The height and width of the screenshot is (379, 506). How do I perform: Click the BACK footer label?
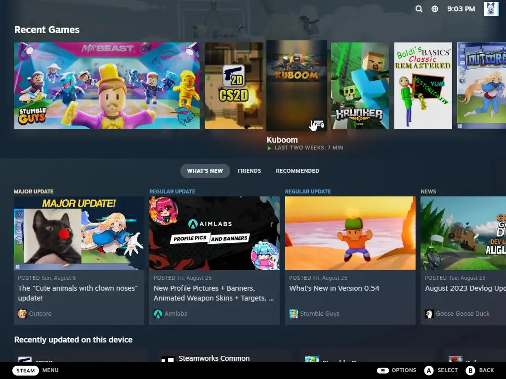pyautogui.click(x=486, y=370)
